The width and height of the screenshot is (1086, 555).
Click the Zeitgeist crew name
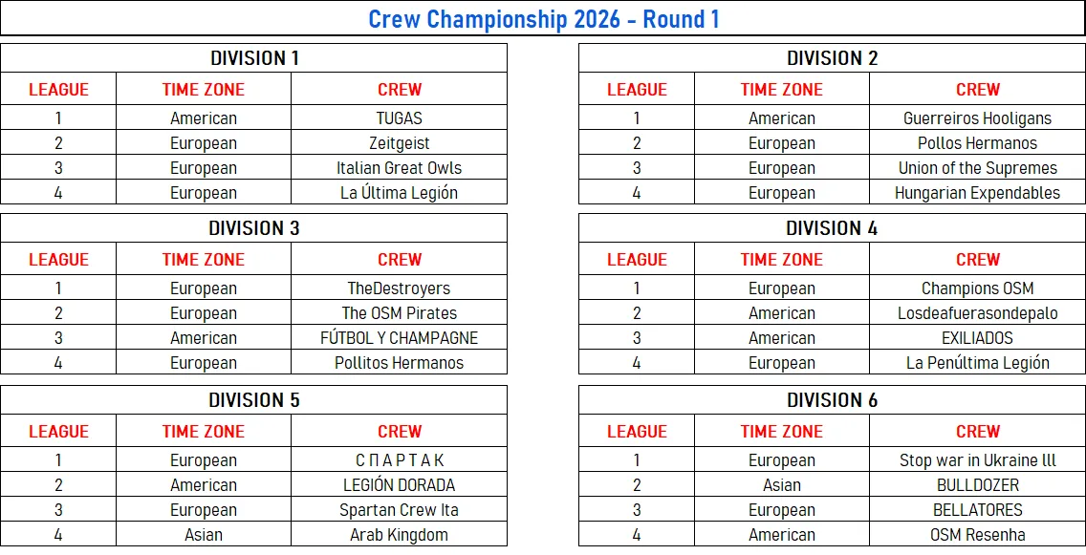click(399, 143)
